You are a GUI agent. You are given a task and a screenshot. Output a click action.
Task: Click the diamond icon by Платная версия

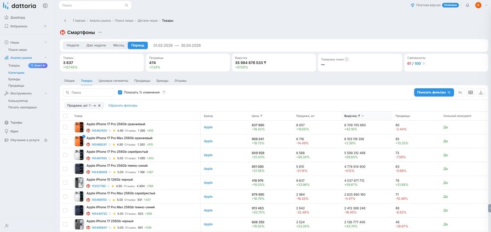pos(412,5)
